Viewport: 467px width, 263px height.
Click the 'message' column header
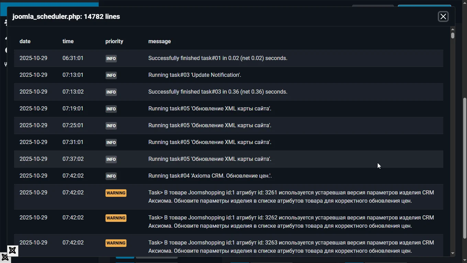pos(159,41)
